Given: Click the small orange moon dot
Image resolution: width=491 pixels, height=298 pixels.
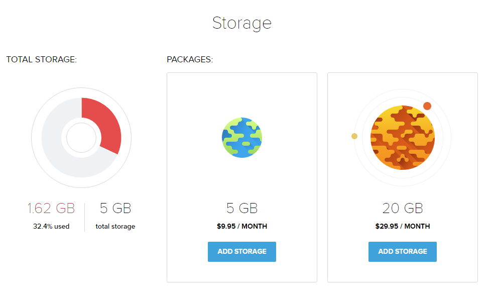Looking at the screenshot, I should click(x=427, y=106).
